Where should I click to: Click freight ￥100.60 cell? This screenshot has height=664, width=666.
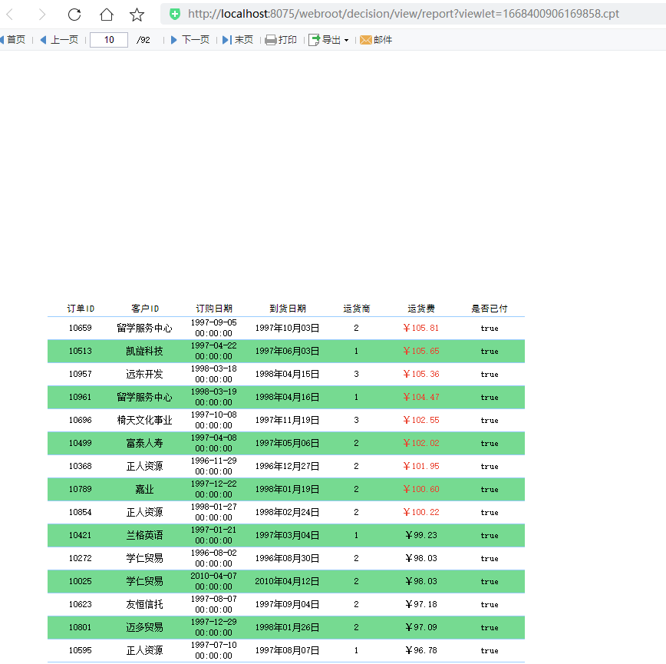click(x=421, y=489)
